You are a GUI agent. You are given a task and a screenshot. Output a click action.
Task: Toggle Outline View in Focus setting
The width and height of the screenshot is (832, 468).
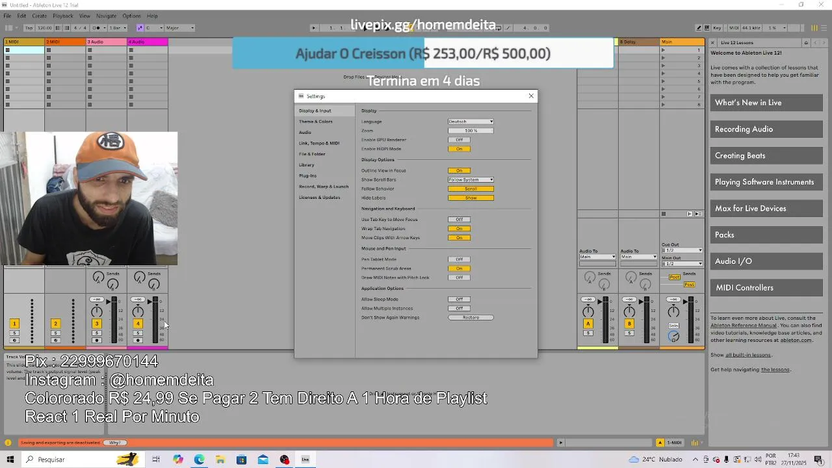coord(459,170)
